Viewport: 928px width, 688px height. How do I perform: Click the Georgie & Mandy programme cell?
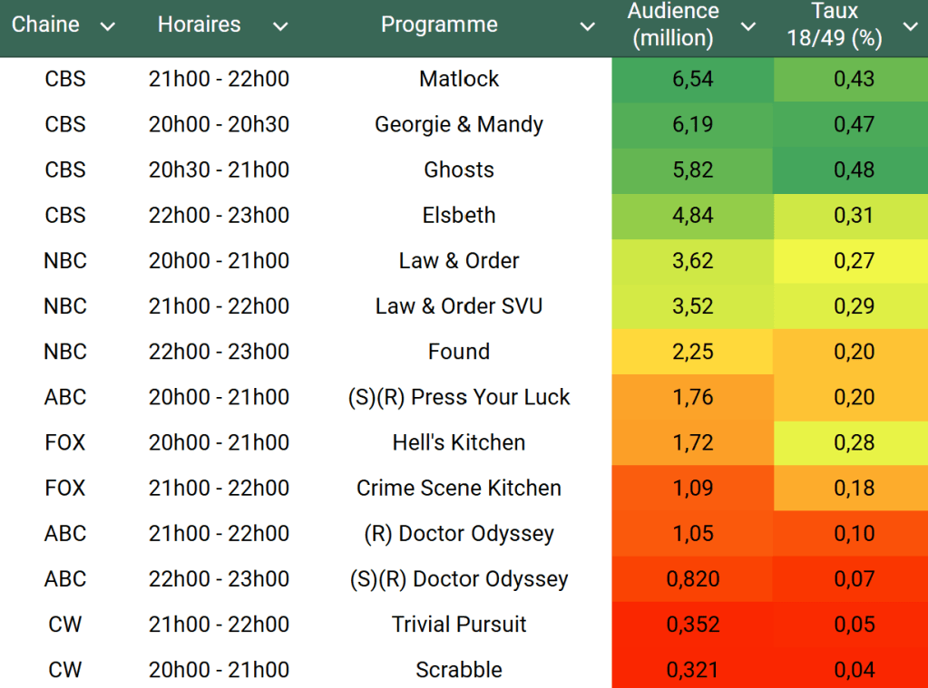click(x=459, y=124)
